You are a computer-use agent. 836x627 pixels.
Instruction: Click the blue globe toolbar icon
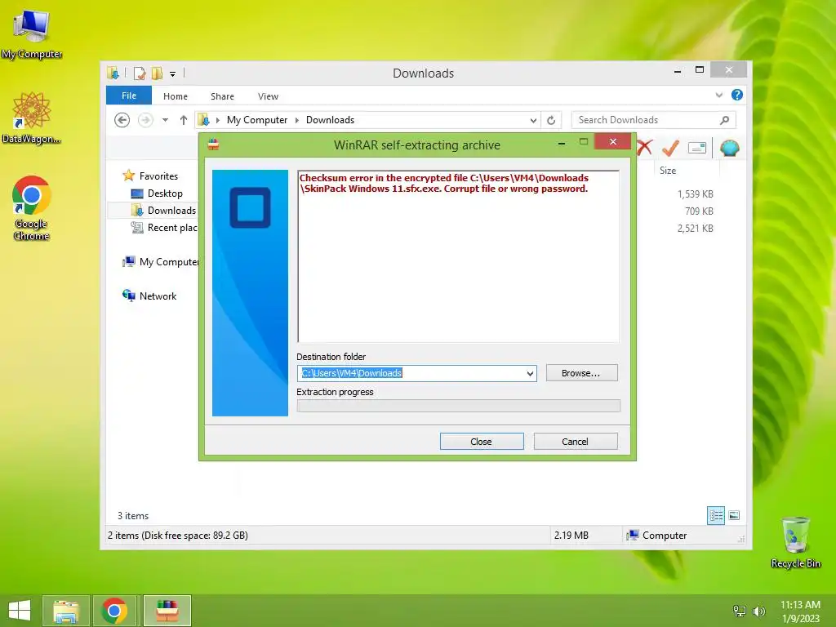[x=729, y=148]
